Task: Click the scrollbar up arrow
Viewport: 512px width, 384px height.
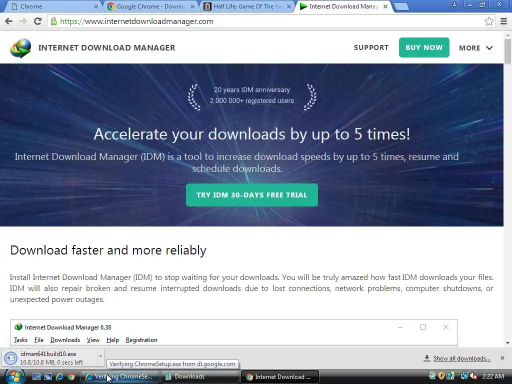Action: click(x=507, y=34)
